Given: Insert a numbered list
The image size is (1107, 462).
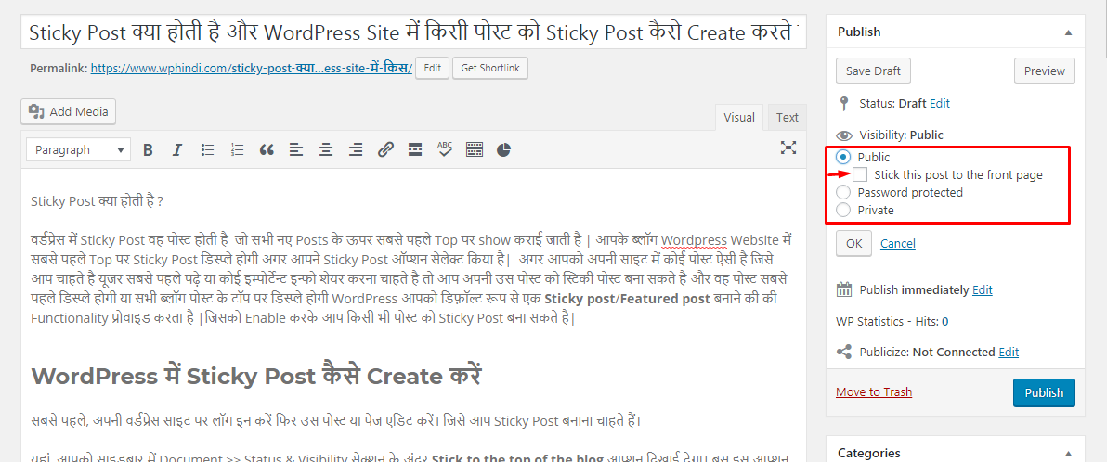Looking at the screenshot, I should (237, 149).
